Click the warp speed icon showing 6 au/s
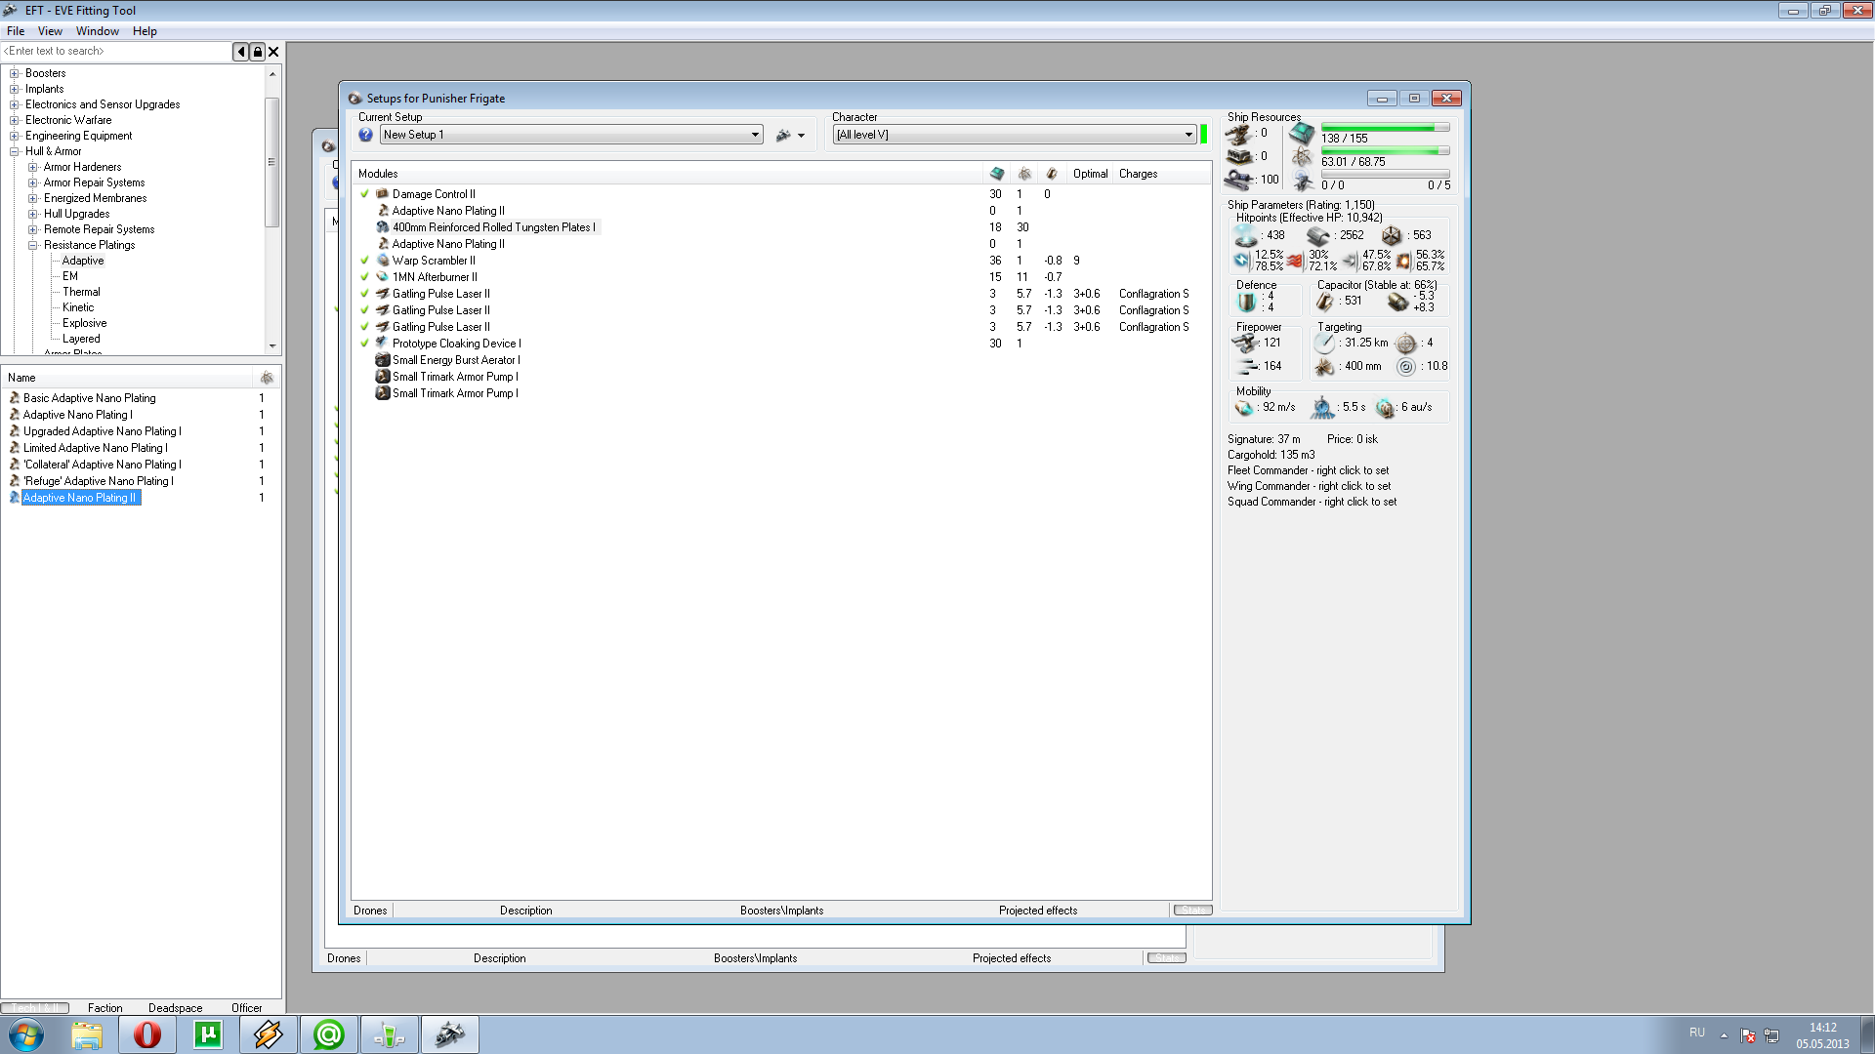 tap(1385, 408)
